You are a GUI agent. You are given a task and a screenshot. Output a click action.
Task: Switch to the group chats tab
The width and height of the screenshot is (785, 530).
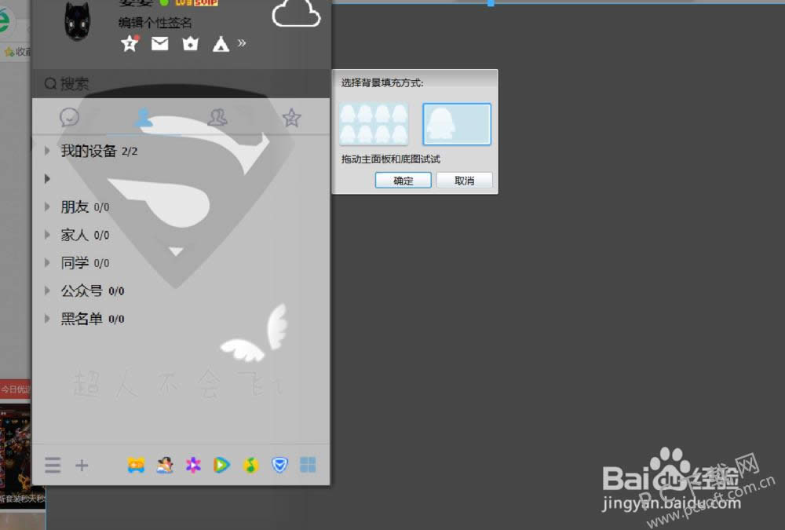[217, 118]
